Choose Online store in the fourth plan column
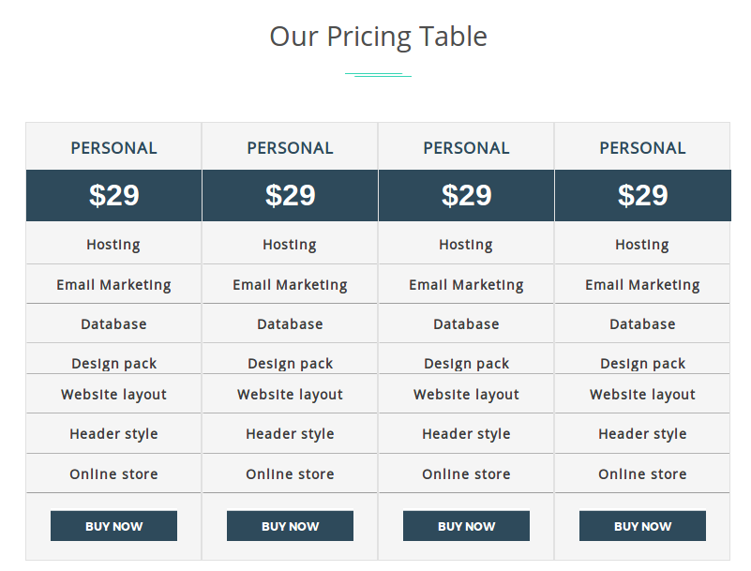Viewport: 751px width, 571px height. (642, 474)
